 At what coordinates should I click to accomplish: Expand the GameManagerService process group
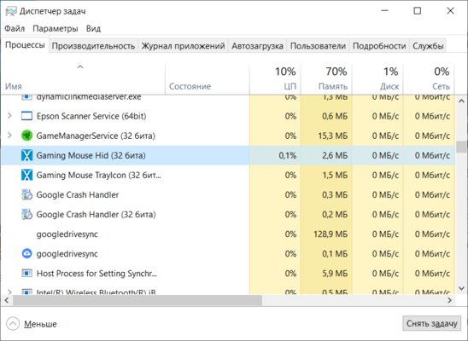click(9, 136)
